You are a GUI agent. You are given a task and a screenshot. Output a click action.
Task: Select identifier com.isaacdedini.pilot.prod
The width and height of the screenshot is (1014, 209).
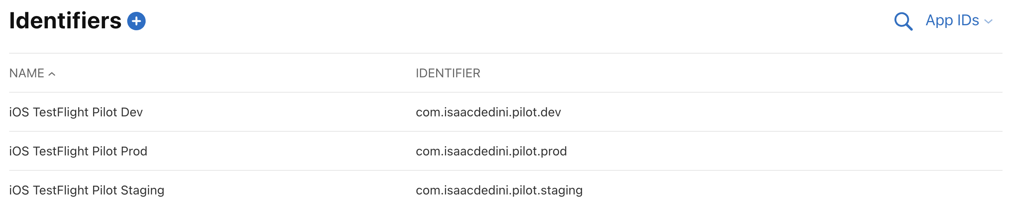coord(491,151)
